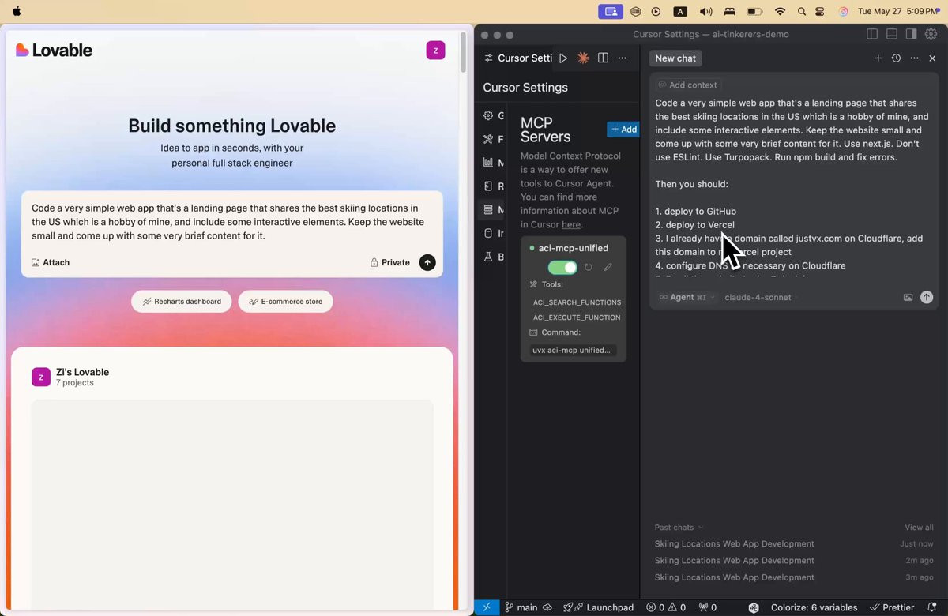Toggle primary sidebar layout icon in title bar

(x=872, y=34)
